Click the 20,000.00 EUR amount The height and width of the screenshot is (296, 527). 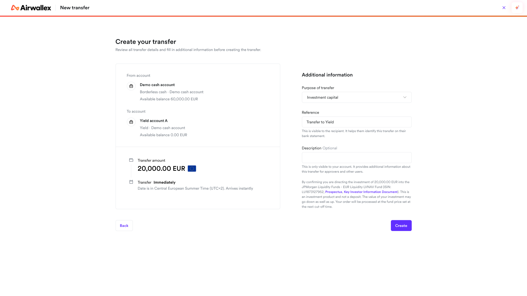161,169
